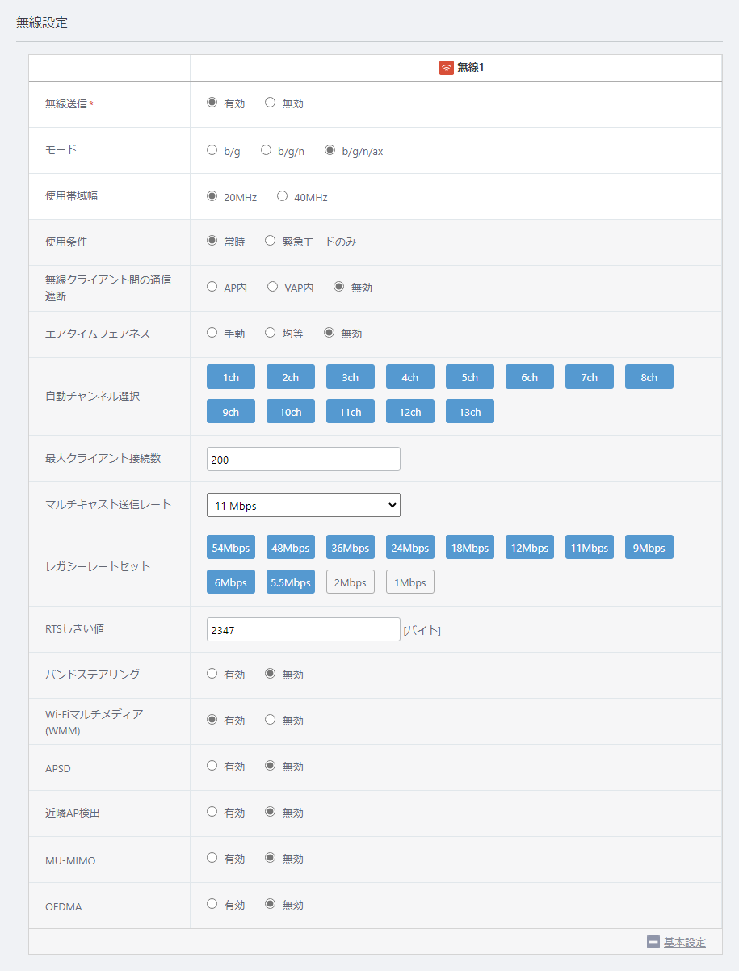The height and width of the screenshot is (971, 739).
Task: Enable バンドステアリング with 有効
Action: point(212,674)
